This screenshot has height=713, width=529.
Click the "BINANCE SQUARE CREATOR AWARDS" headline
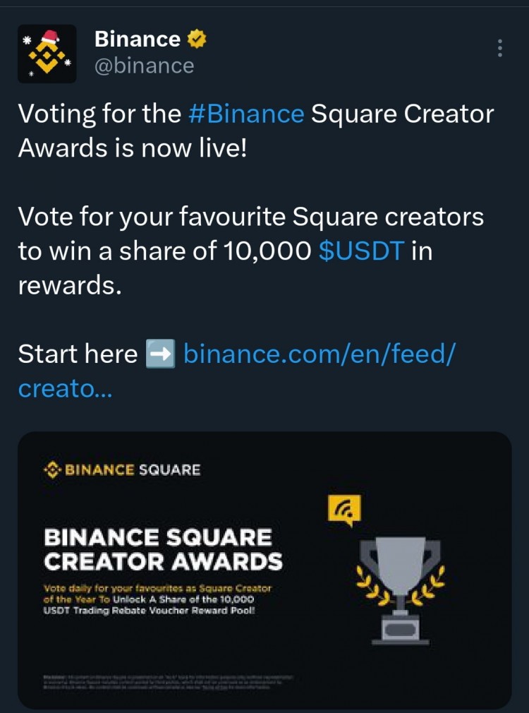(163, 549)
